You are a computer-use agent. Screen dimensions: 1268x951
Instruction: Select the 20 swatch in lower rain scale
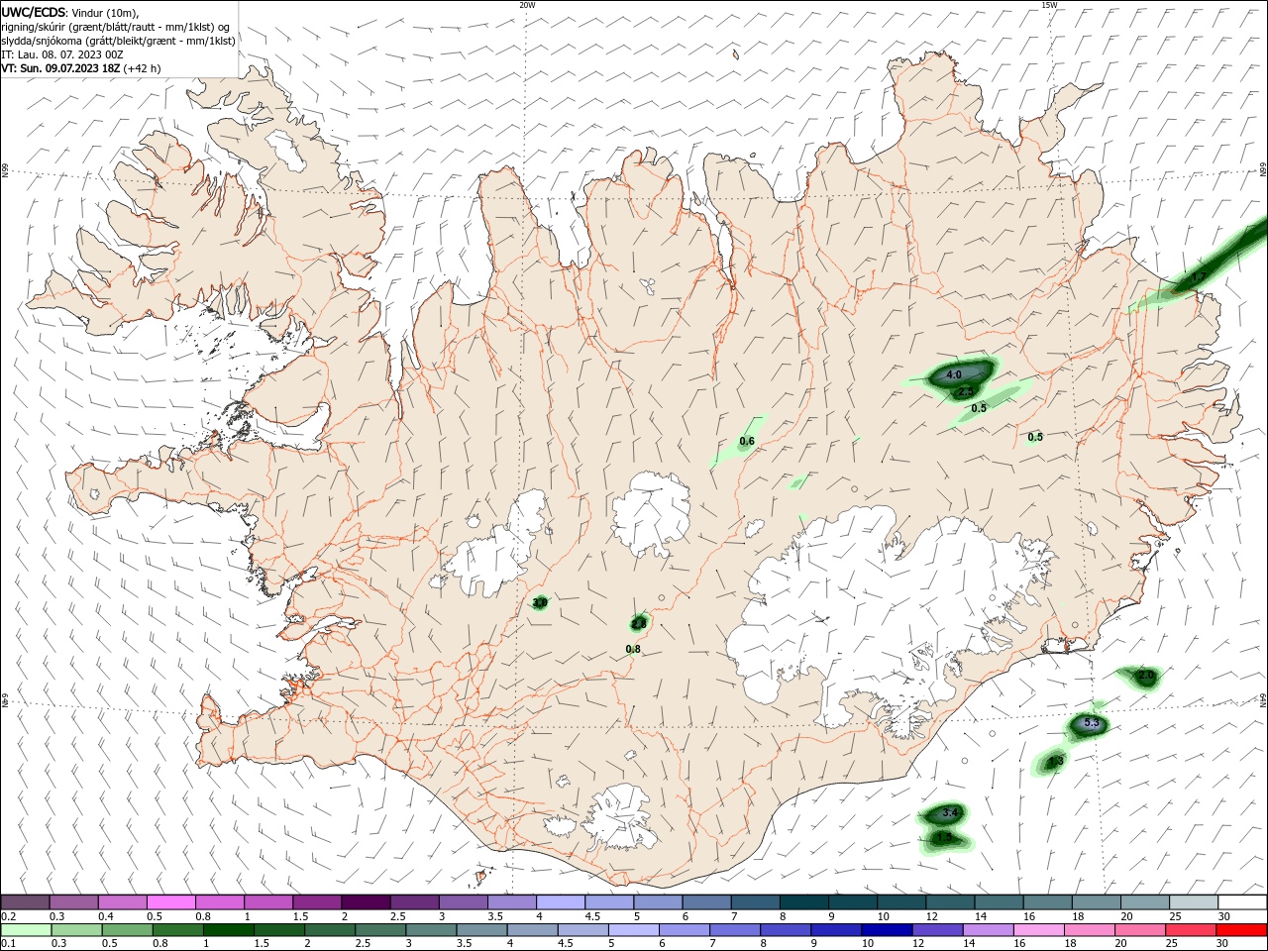click(x=1139, y=930)
